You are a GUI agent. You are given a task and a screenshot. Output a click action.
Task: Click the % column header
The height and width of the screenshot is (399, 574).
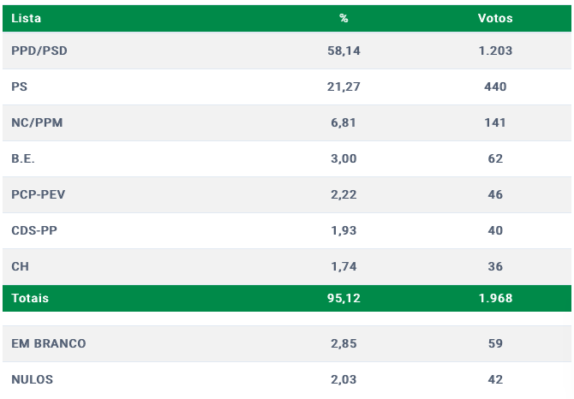coord(343,18)
